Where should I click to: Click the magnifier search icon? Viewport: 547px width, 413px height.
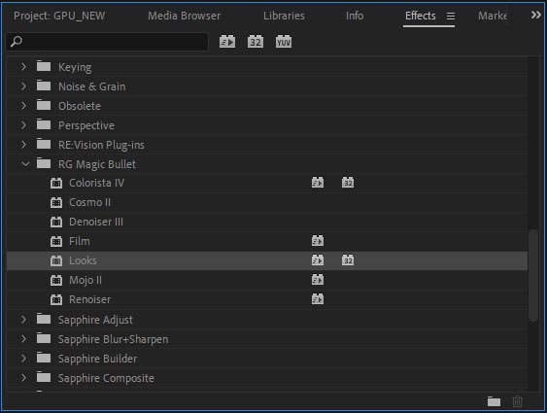click(x=17, y=42)
